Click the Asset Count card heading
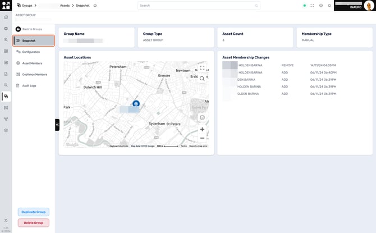 tap(232, 34)
